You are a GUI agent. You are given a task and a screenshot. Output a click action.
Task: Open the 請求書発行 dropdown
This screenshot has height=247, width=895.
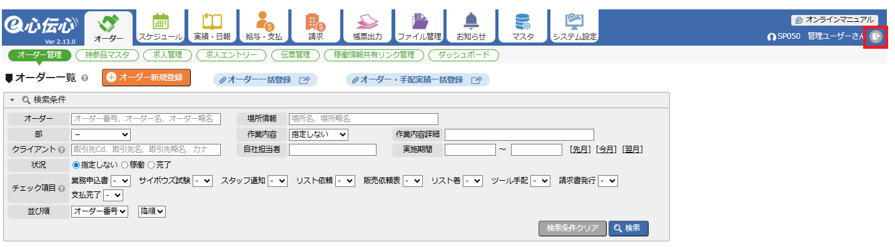(x=608, y=181)
